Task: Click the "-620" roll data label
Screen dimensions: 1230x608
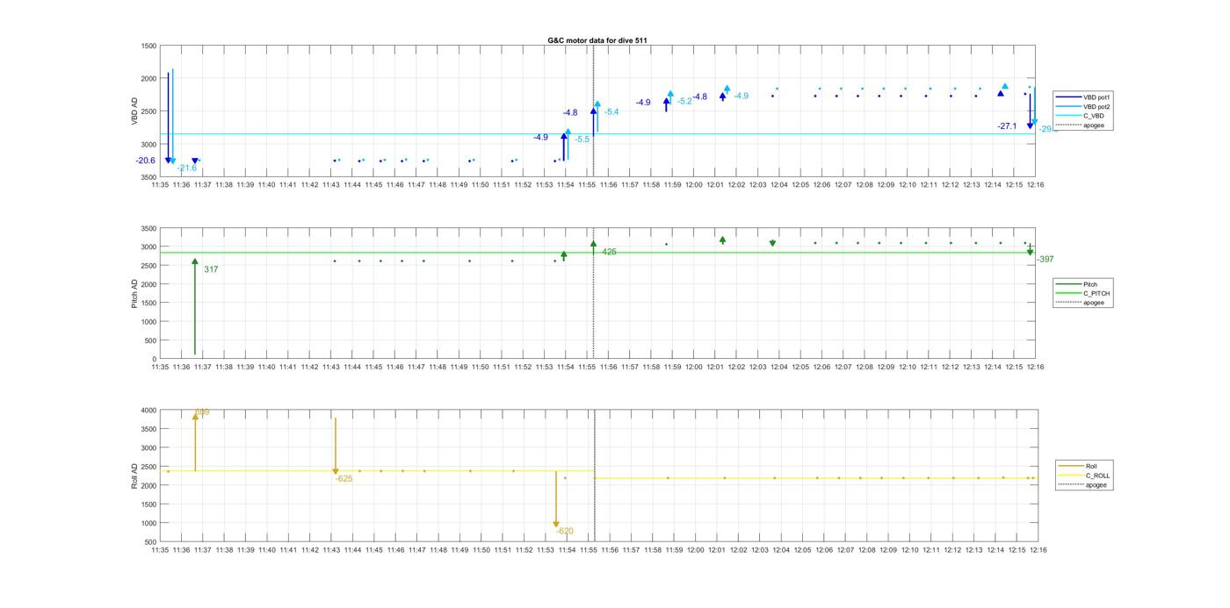Action: [564, 531]
